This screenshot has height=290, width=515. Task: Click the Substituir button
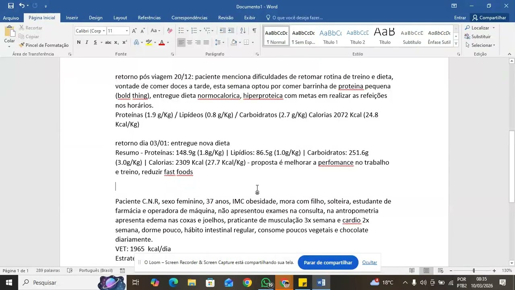click(478, 37)
